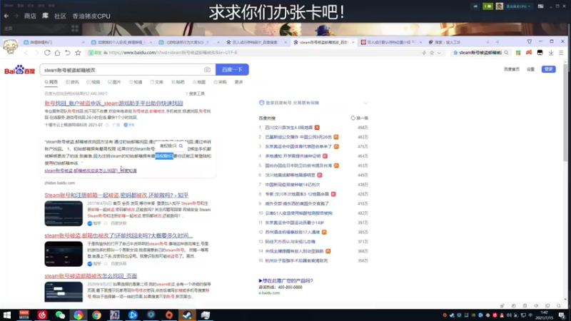Click the undo-close-tab arrow icon

(68, 53)
